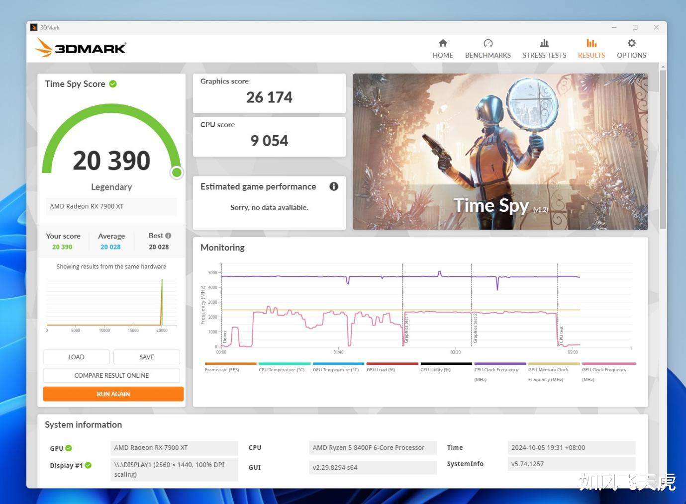The width and height of the screenshot is (686, 504).
Task: Click the vertical scrollbar on the right
Action: click(663, 149)
